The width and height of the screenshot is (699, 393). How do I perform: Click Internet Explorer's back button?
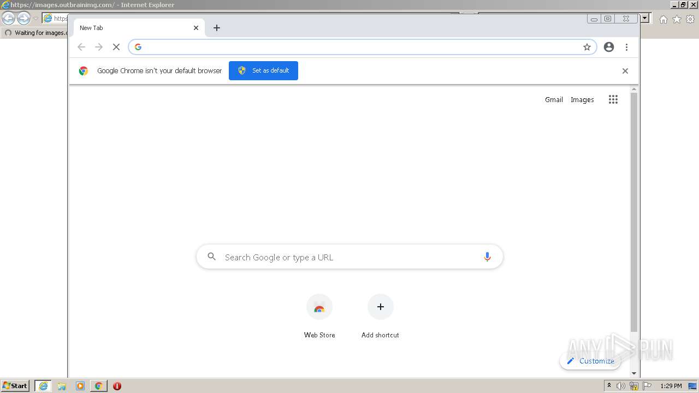coord(8,19)
